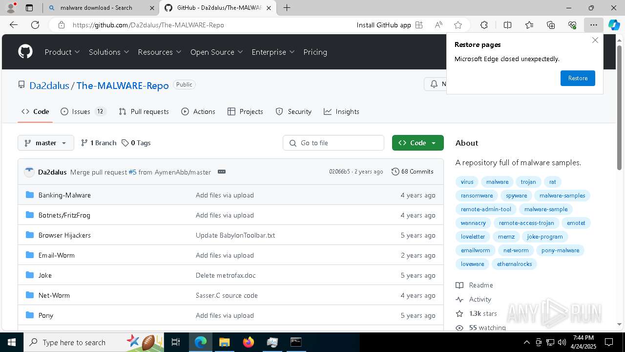Expand the Solutions menu
625x352 pixels.
(109, 52)
